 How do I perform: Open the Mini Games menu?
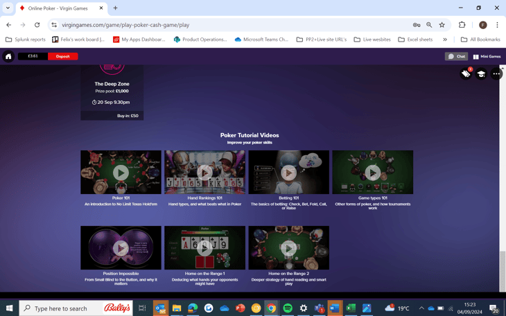point(487,56)
